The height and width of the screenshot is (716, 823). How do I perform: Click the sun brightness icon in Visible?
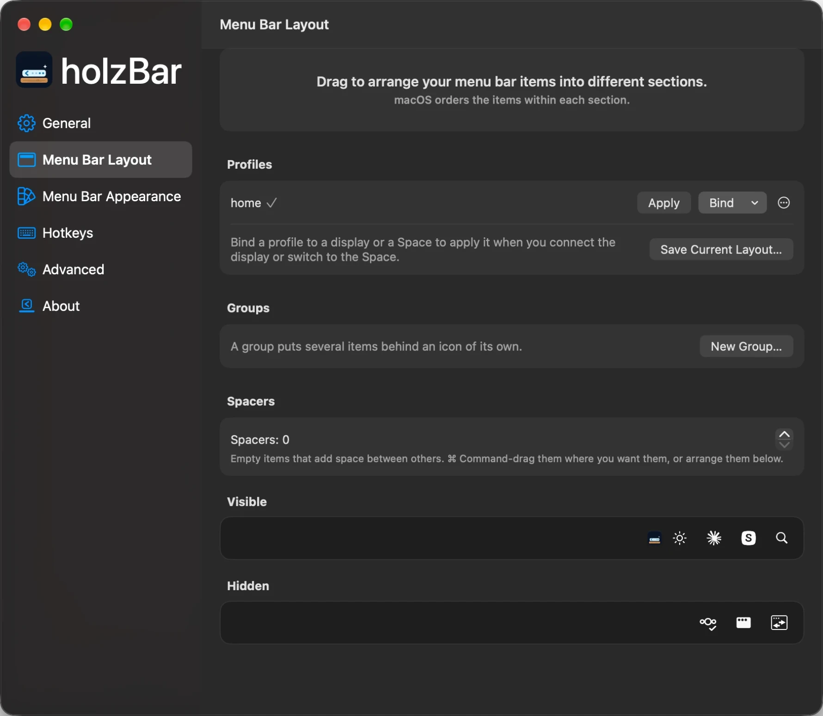(680, 538)
